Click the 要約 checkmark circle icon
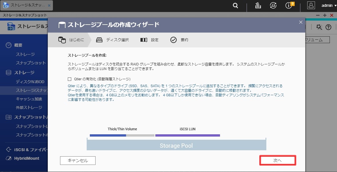 (173, 40)
